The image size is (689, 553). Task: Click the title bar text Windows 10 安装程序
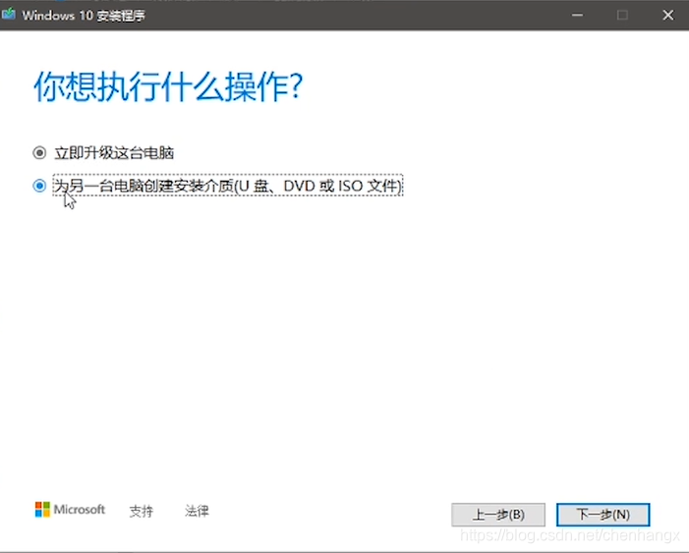pyautogui.click(x=84, y=16)
